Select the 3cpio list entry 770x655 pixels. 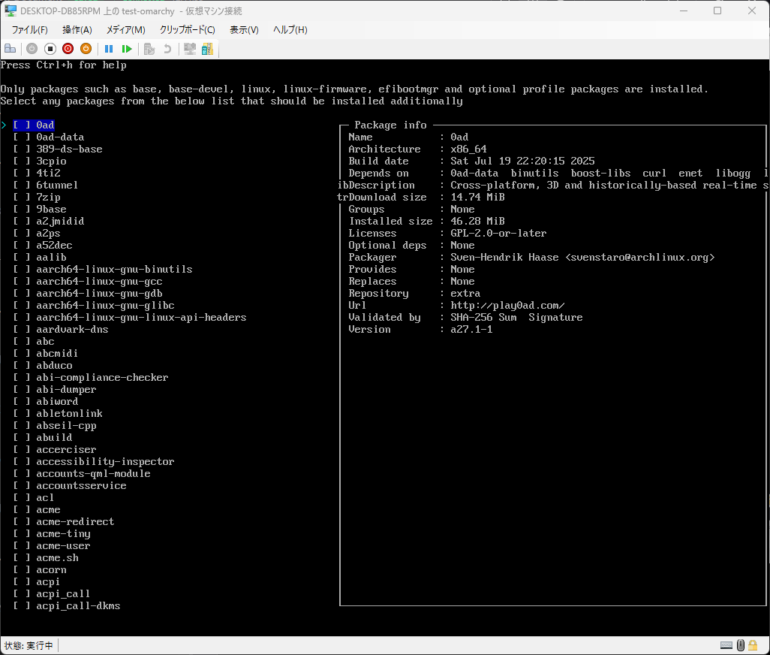[51, 161]
